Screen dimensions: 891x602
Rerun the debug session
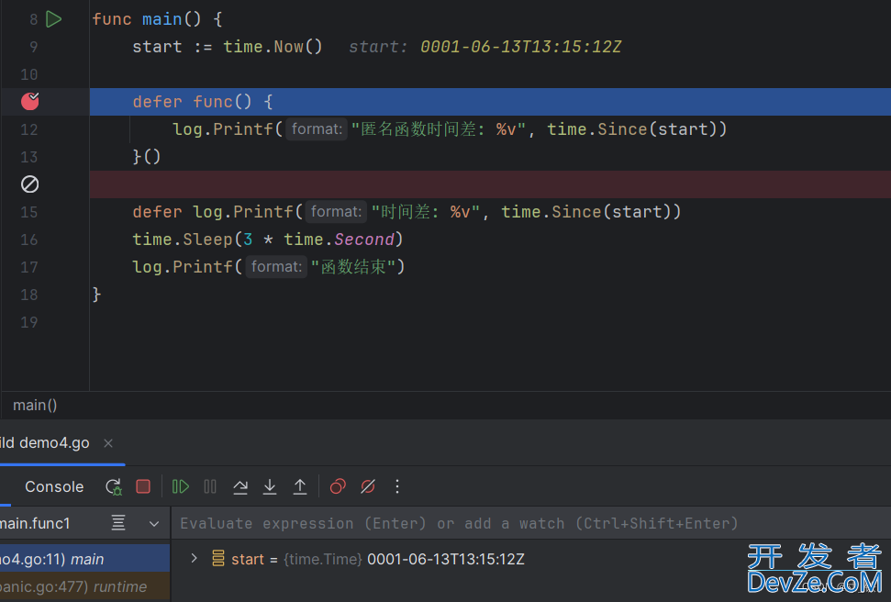pyautogui.click(x=114, y=486)
